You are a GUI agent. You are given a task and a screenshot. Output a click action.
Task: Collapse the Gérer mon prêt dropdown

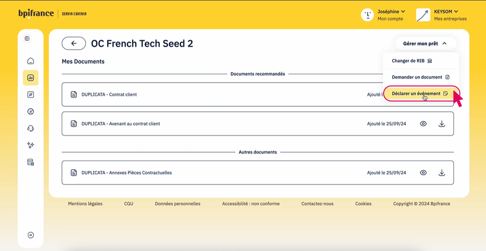coord(425,43)
